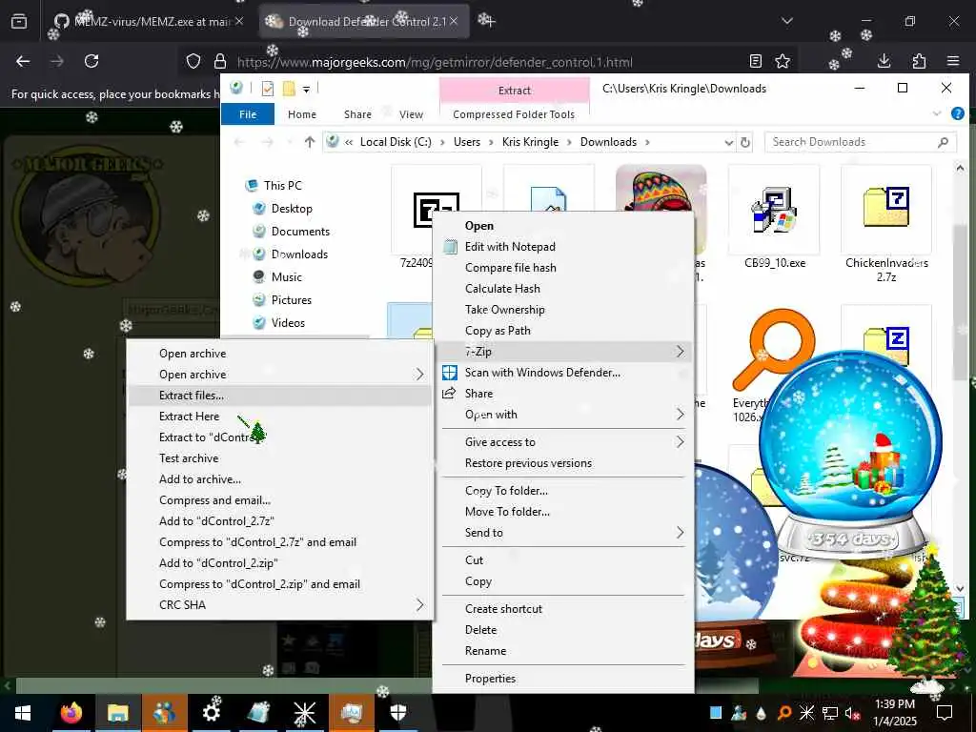The width and height of the screenshot is (976, 732).
Task: Open Compressed Folder Tools tab
Action: [514, 114]
